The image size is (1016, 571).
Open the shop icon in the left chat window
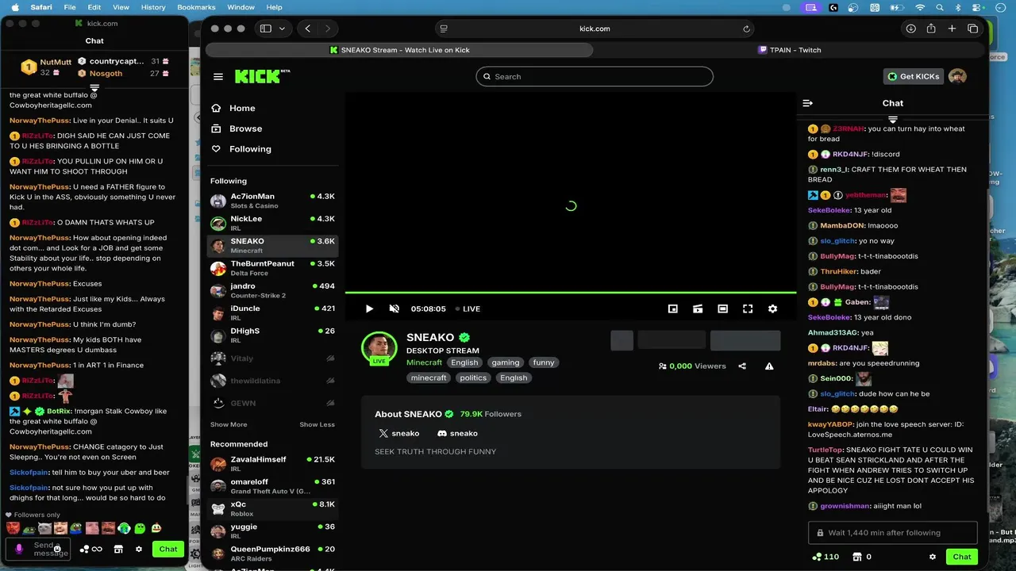coord(118,549)
